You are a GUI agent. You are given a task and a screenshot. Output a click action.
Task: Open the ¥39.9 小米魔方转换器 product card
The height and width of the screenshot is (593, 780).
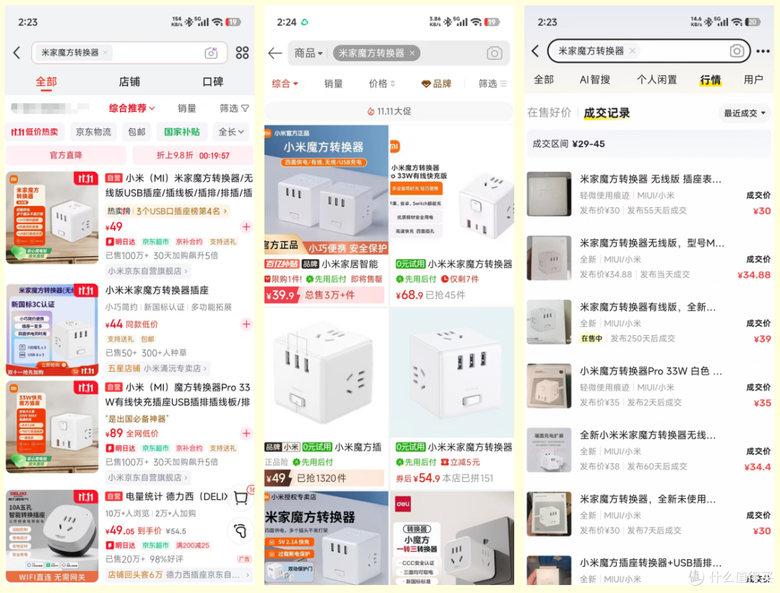coord(326,215)
